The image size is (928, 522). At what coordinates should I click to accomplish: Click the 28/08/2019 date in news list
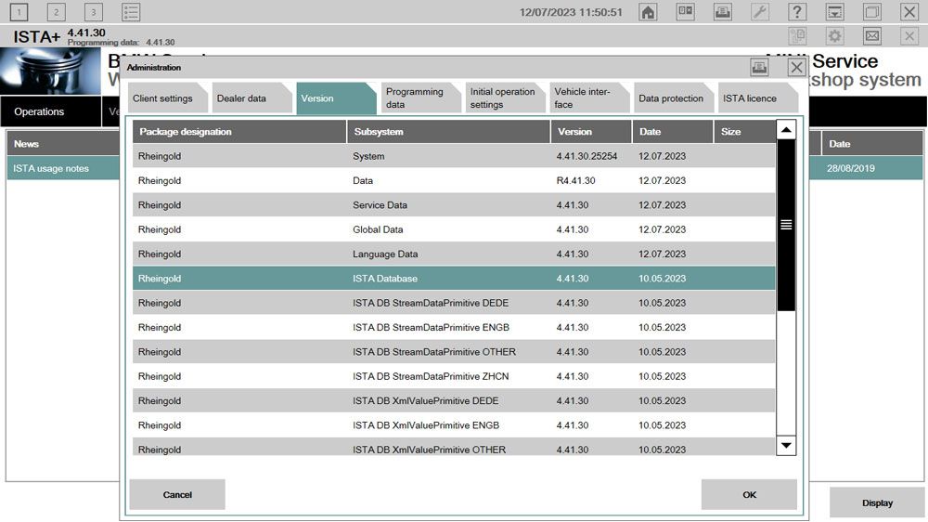tap(850, 168)
